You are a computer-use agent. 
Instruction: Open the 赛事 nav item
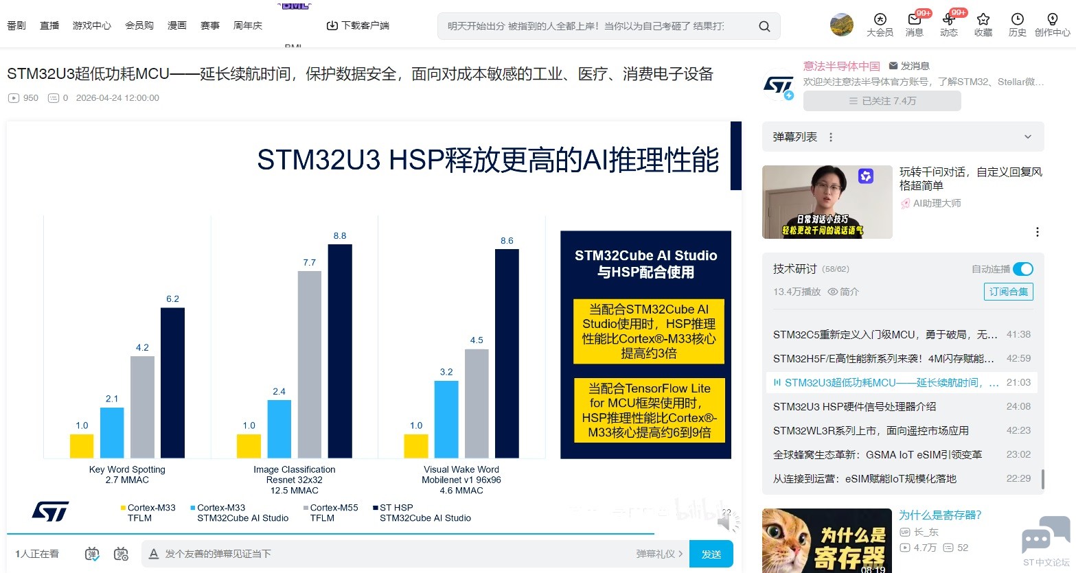click(210, 25)
